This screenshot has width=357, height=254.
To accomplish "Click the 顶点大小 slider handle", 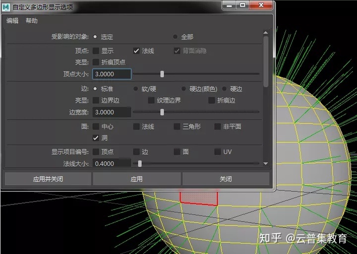I will pos(162,74).
